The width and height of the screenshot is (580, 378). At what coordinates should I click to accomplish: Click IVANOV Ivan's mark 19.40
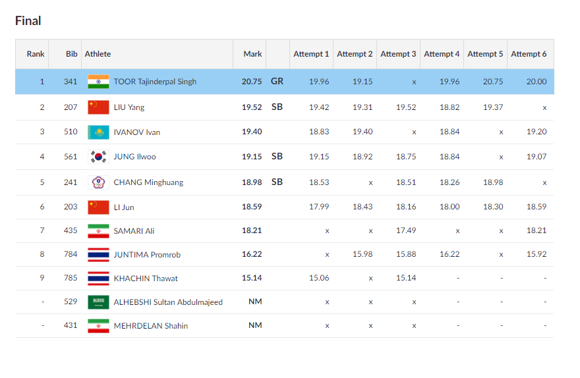click(252, 132)
